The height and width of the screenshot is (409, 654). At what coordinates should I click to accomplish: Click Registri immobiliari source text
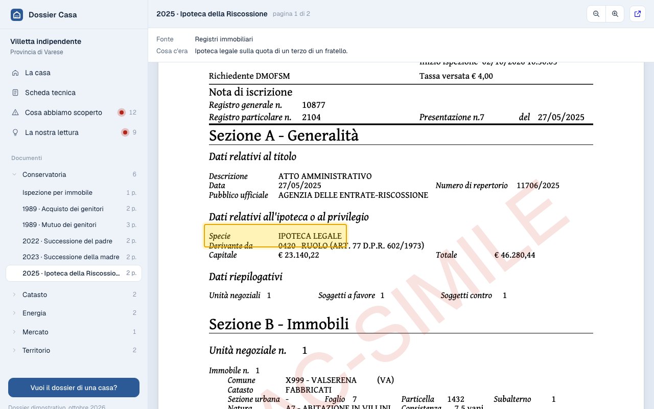coord(224,39)
